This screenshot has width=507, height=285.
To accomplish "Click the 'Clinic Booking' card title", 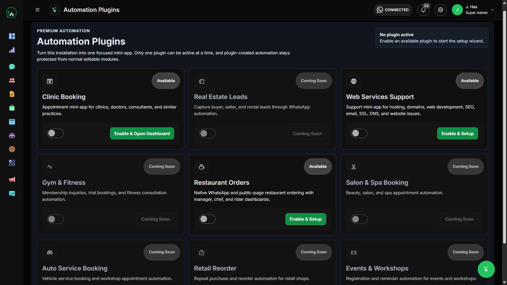I will click(64, 97).
